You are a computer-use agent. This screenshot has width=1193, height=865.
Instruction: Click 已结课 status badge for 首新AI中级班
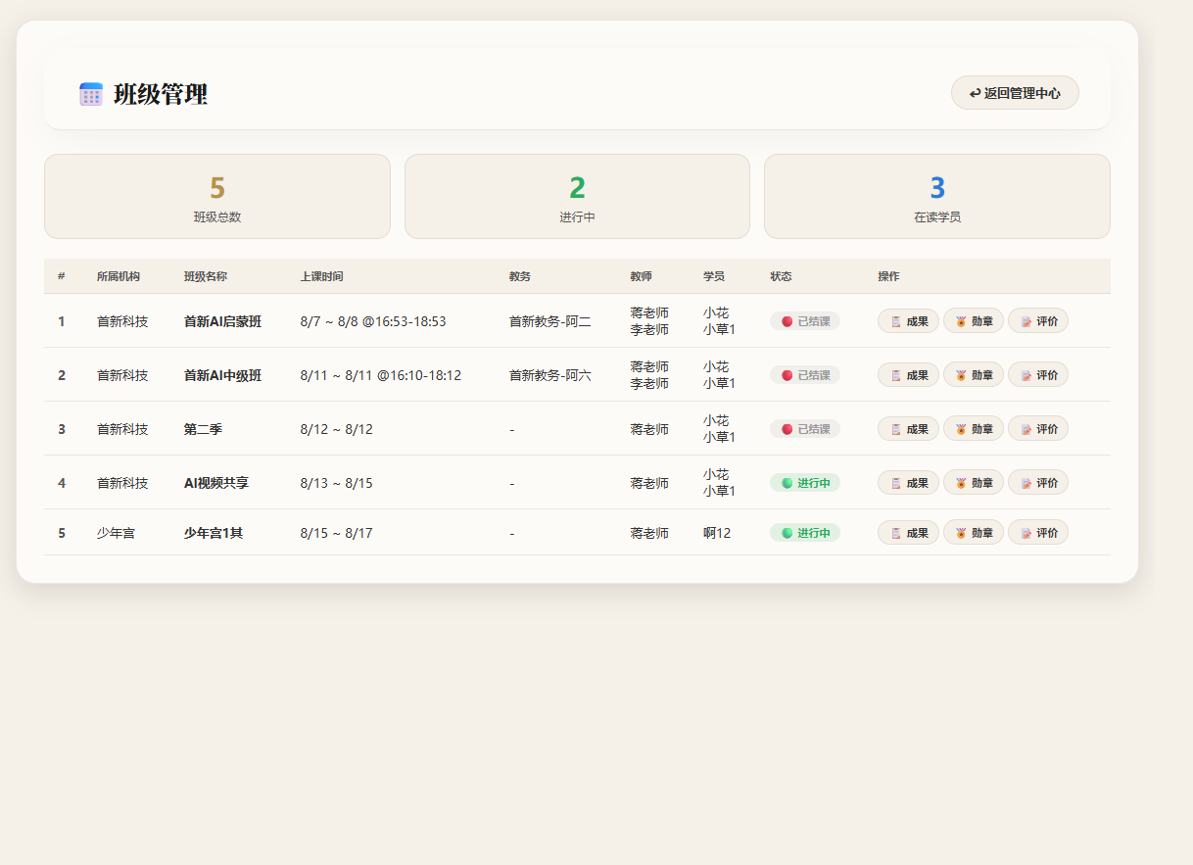pos(805,375)
